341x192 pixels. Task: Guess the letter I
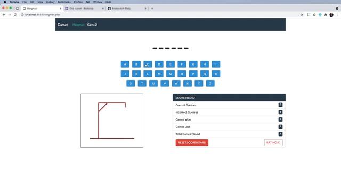[x=216, y=64]
